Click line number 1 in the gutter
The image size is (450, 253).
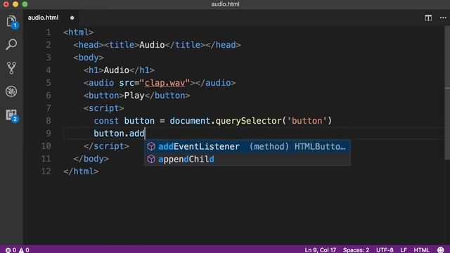49,32
